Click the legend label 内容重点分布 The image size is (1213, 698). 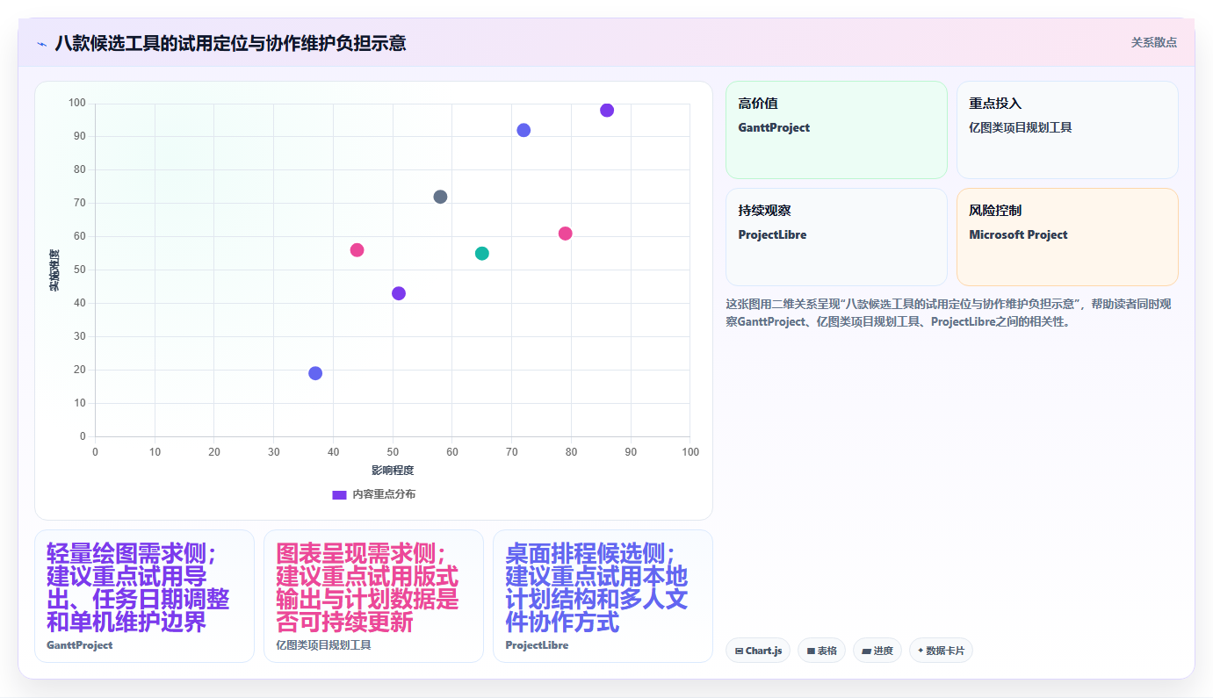point(384,494)
